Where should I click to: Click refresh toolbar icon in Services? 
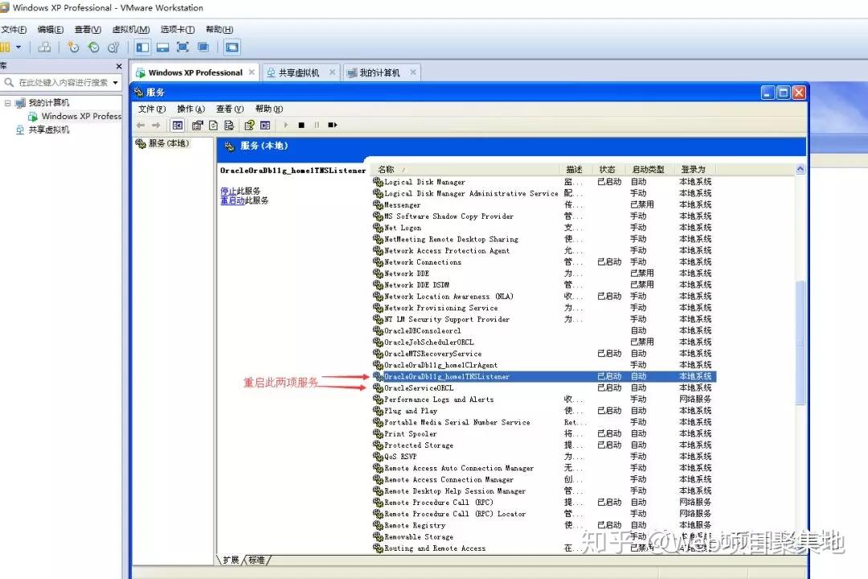coord(213,125)
